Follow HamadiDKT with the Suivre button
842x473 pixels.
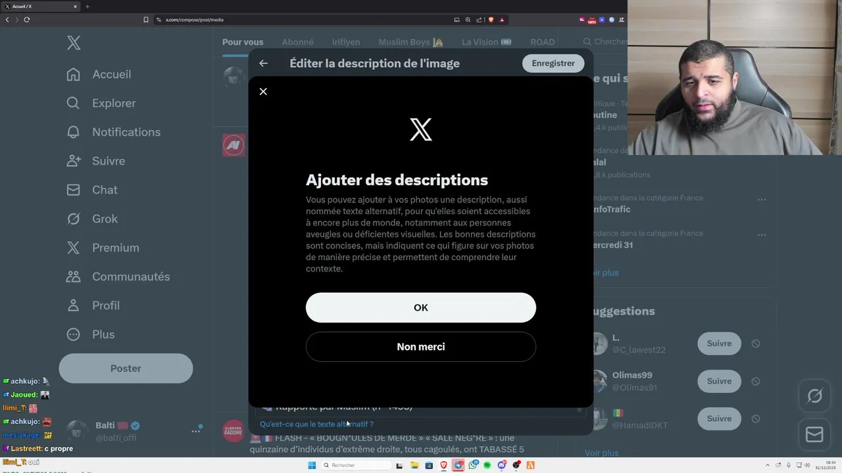tap(719, 418)
